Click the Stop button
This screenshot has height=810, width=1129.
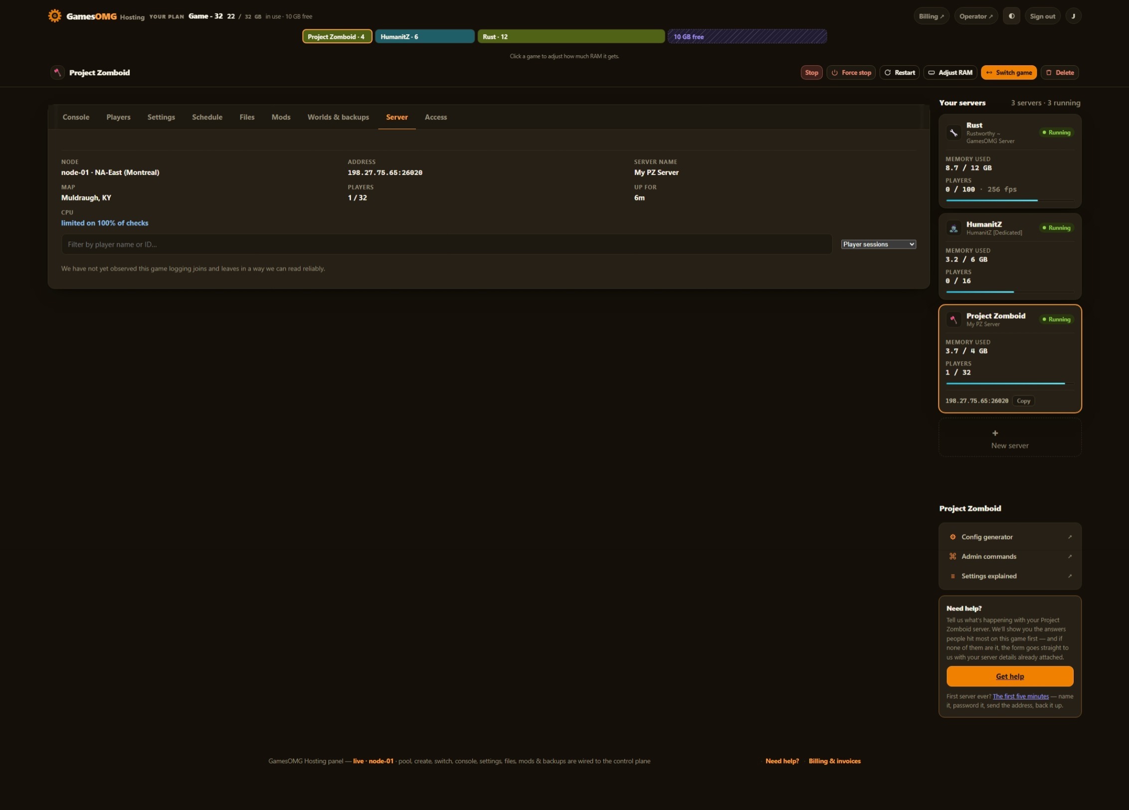[811, 73]
